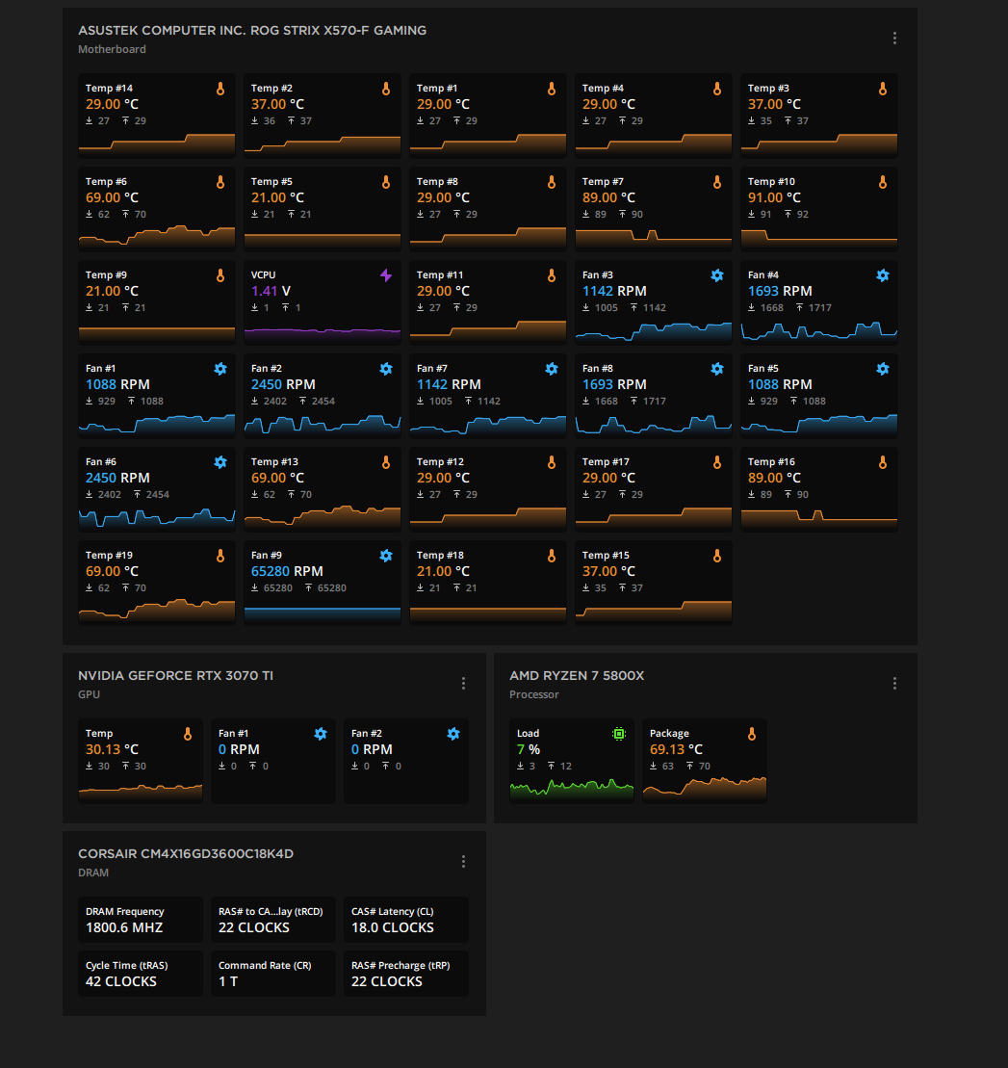Click the thermometer icon on Temp #1
This screenshot has height=1068, width=1008.
tap(551, 89)
